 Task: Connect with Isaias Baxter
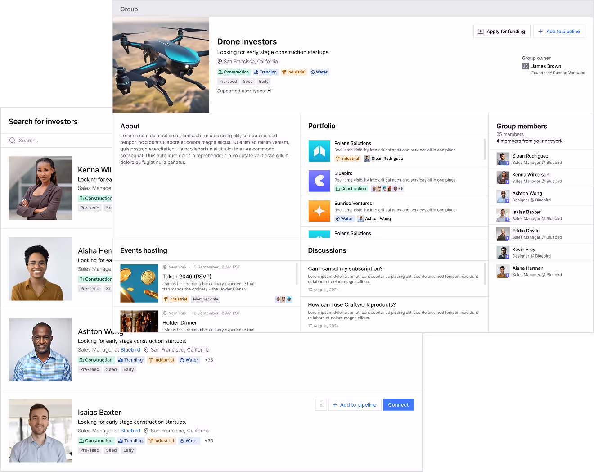pos(398,405)
